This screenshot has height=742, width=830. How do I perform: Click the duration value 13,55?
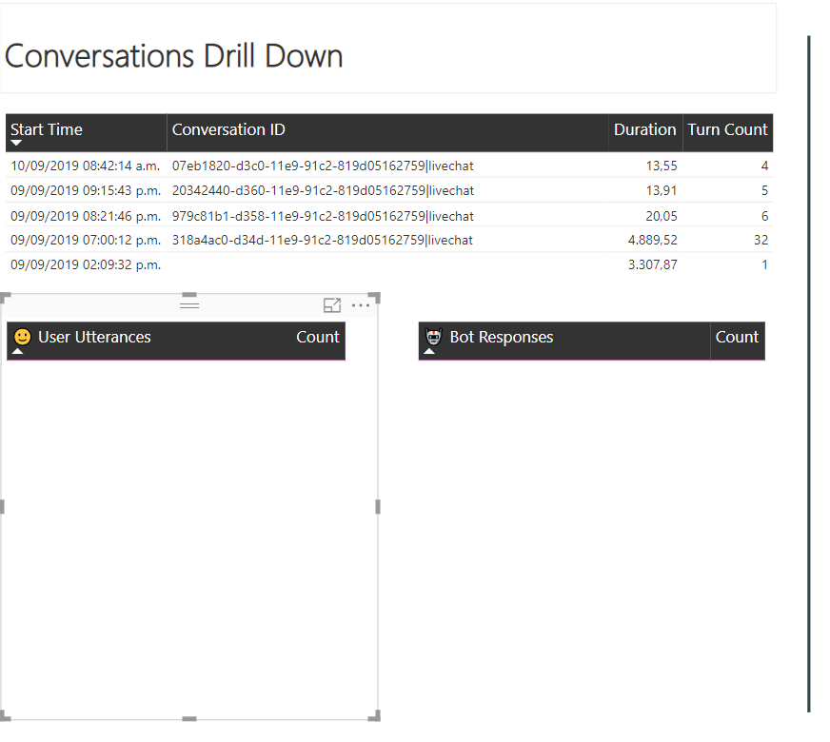pyautogui.click(x=662, y=166)
